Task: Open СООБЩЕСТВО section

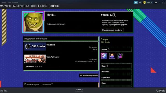Action: tap(40, 6)
